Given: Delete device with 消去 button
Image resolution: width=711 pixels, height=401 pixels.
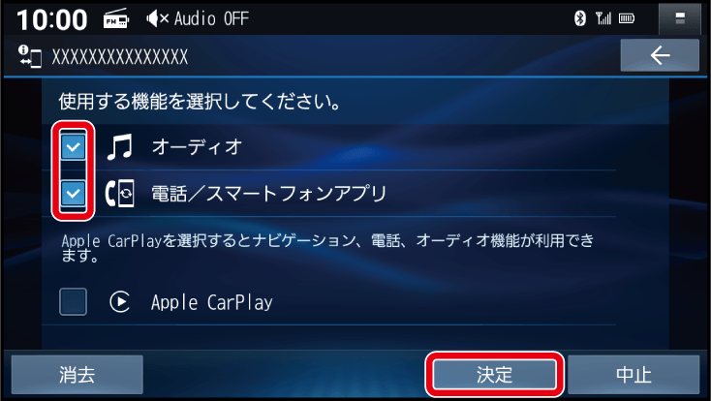Looking at the screenshot, I should tap(77, 375).
